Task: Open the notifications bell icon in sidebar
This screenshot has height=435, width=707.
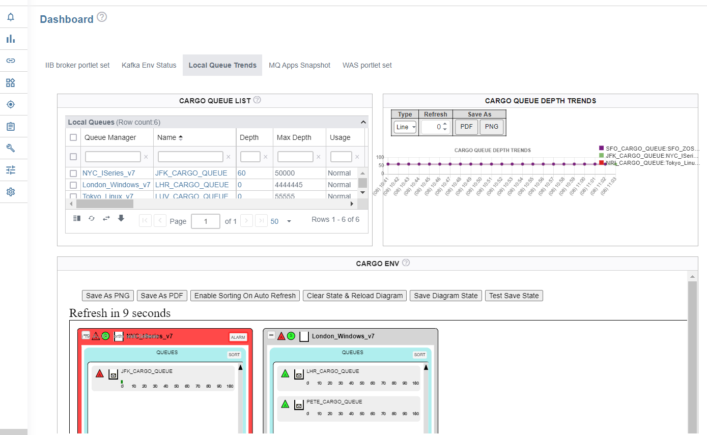Action: 11,16
